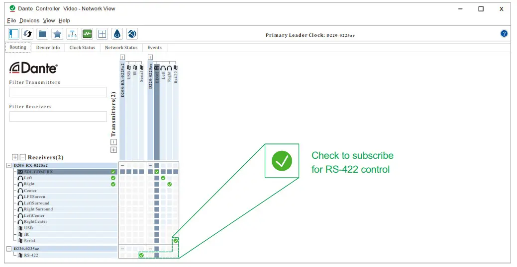The width and height of the screenshot is (517, 267).
Task: Subscribe Center receiver to D220 Left transmitter cell
Action: [163, 191]
